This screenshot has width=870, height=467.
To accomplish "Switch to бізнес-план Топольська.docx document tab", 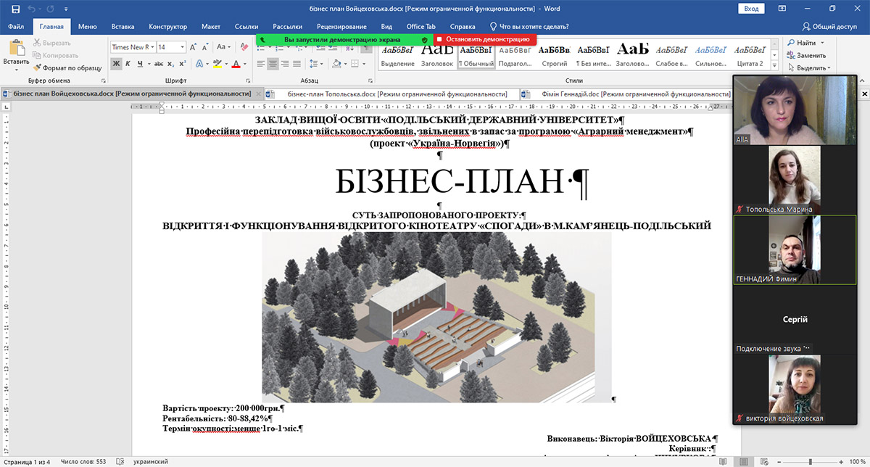I will (x=392, y=94).
